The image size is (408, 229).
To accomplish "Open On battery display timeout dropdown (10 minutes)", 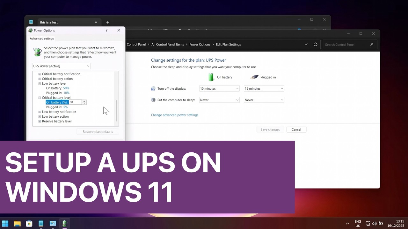I will 219,88.
